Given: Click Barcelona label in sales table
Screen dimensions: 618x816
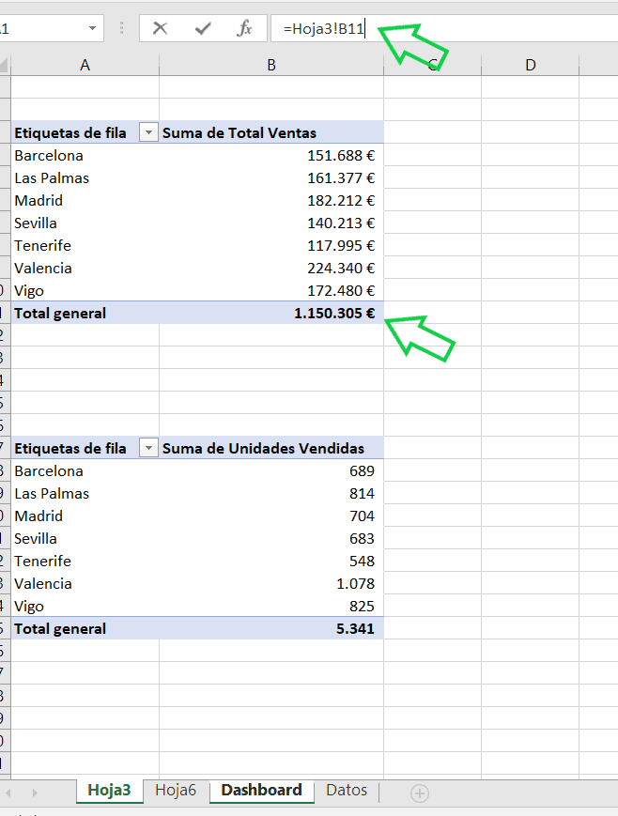Looking at the screenshot, I should tap(49, 155).
